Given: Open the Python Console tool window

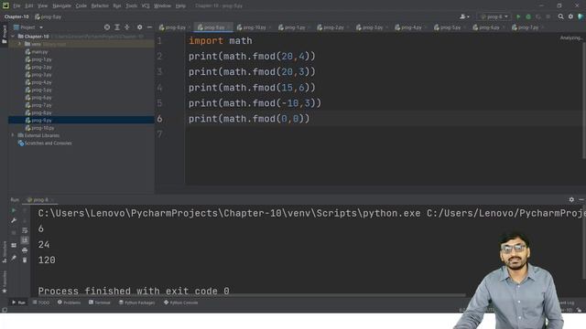Looking at the screenshot, I should [x=181, y=302].
